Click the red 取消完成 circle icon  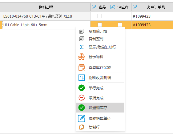pyautogui.click(x=82, y=98)
